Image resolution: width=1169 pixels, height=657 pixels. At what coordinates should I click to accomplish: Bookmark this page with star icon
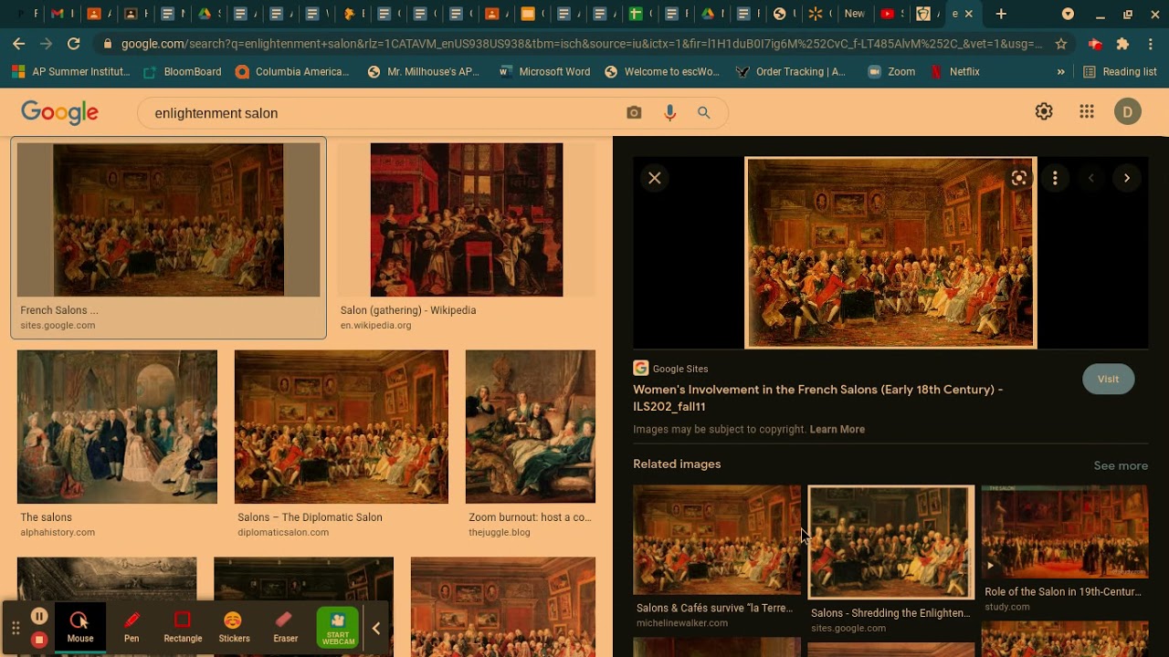[1061, 43]
